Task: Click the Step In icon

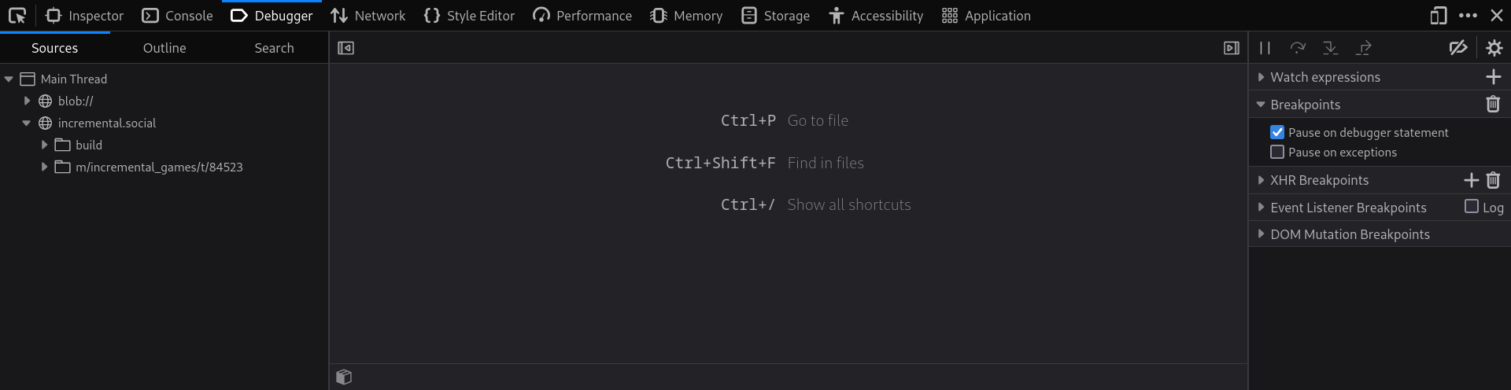Action: tap(1331, 48)
